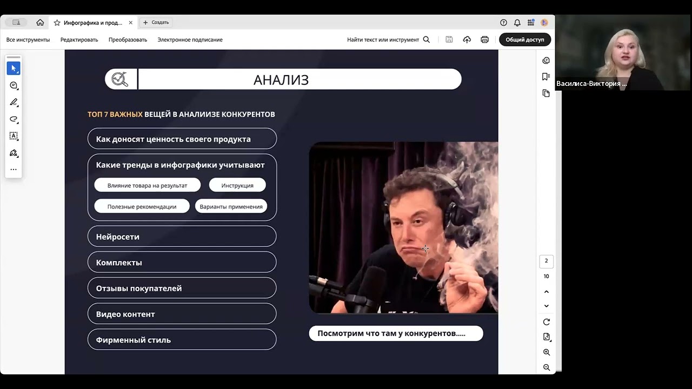Viewport: 692px width, 389px height.
Task: Click the rotate page icon
Action: point(546,322)
